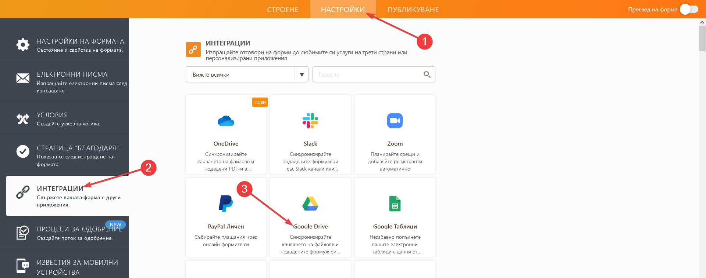Click the OneDrive cloud icon
The width and height of the screenshot is (706, 278).
[x=226, y=121]
